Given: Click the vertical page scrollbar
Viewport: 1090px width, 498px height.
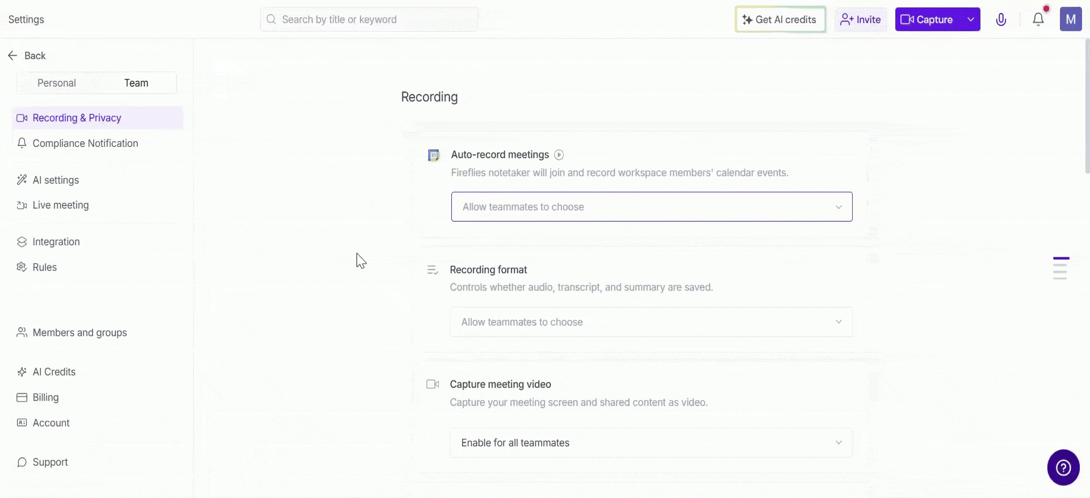Looking at the screenshot, I should tap(1087, 105).
